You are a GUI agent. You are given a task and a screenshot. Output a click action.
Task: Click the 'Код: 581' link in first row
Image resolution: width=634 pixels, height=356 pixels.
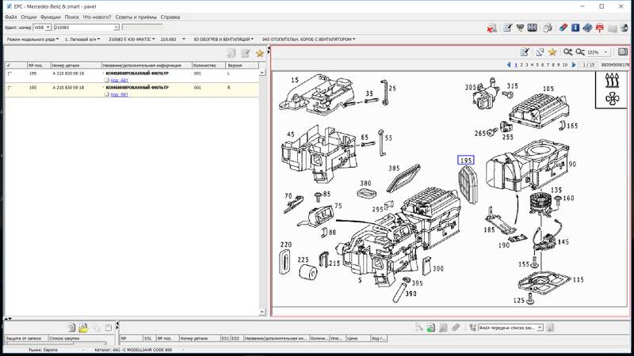pyautogui.click(x=119, y=81)
